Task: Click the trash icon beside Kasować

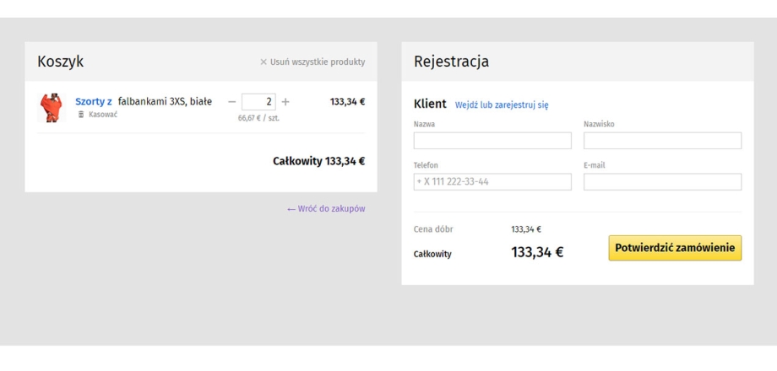Action: [x=81, y=115]
